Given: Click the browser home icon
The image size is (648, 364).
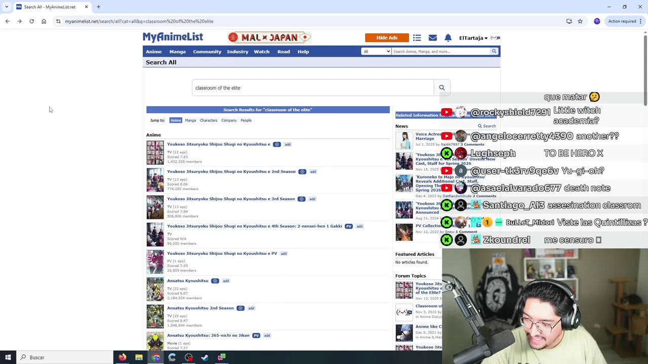Looking at the screenshot, I should click(x=44, y=21).
